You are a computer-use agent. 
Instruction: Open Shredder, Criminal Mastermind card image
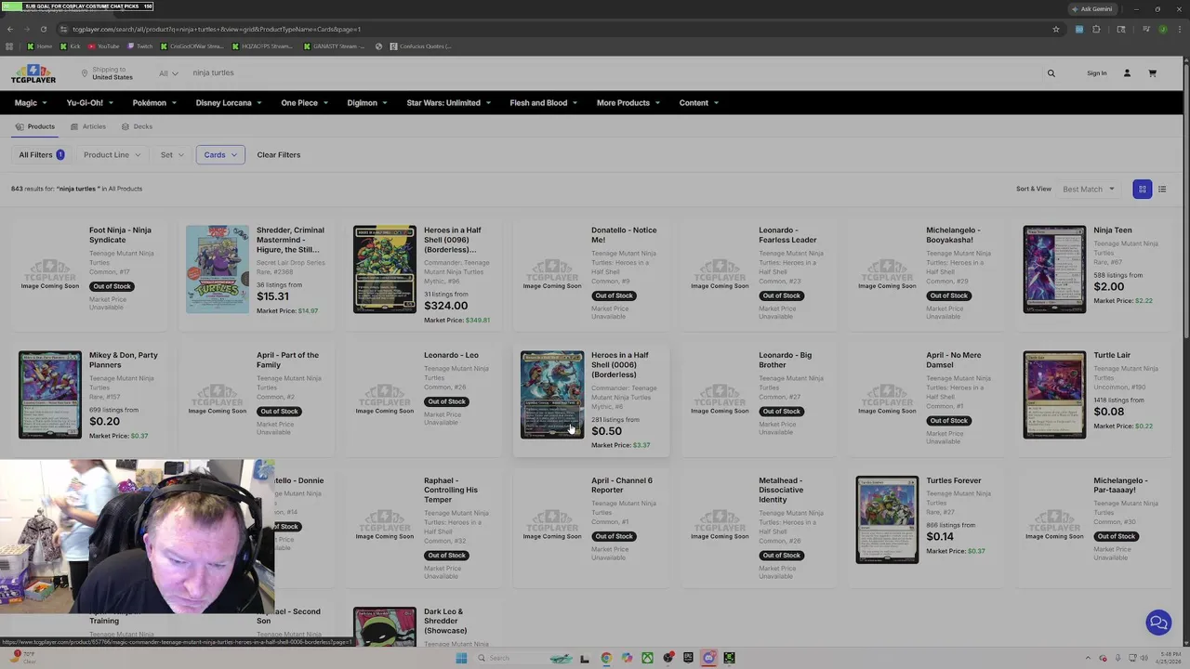[x=218, y=269]
